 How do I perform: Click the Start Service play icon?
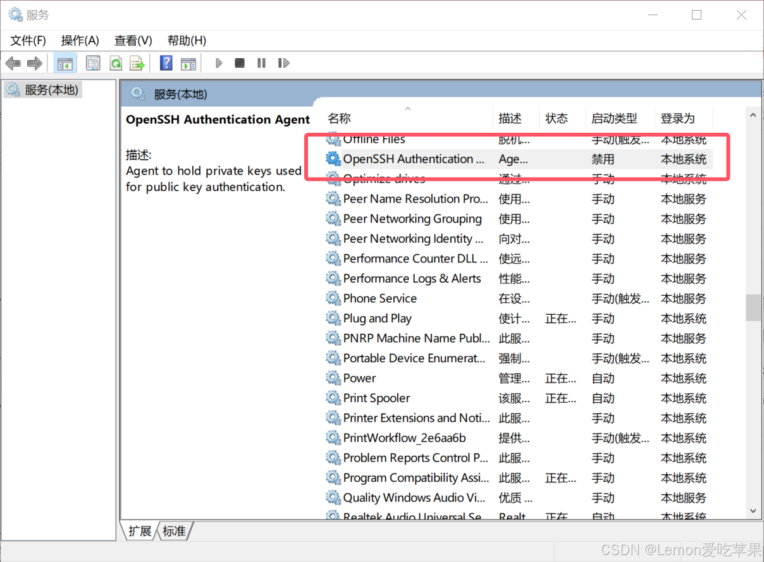(x=219, y=63)
